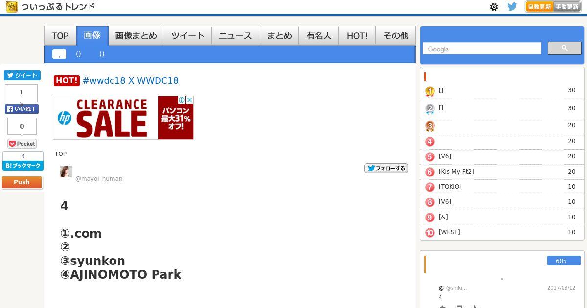Image resolution: width=587 pixels, height=308 pixels.
Task: Close the HP ad with X icon
Action: (190, 100)
